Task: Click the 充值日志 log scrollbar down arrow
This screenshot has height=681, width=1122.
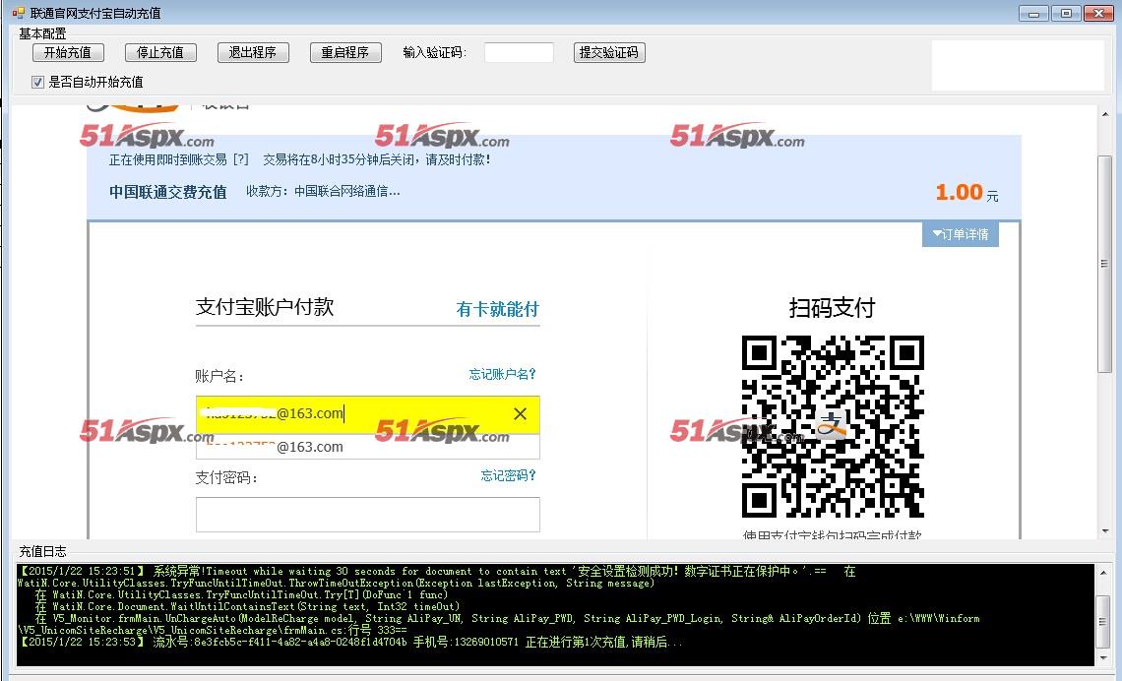Action: (1103, 658)
